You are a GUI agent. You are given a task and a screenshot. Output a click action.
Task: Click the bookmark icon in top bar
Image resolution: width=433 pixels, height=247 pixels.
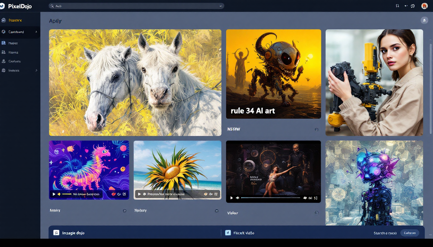(x=397, y=6)
